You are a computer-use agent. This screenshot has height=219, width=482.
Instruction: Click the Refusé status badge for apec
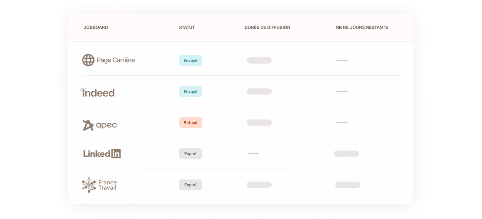[x=191, y=123]
